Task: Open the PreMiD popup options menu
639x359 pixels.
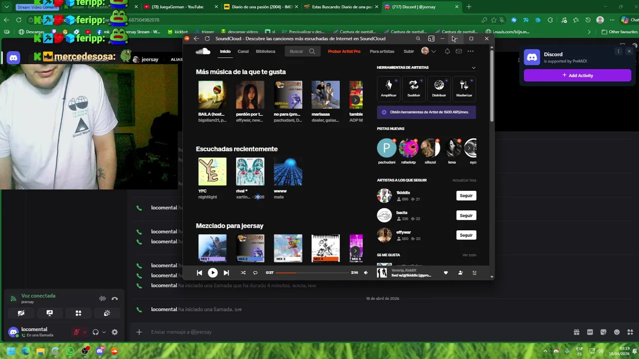Action: pos(618,51)
